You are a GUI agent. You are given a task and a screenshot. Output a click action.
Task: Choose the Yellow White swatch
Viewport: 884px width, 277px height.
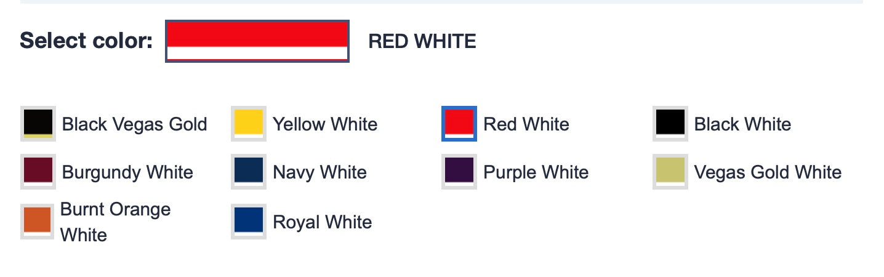[x=249, y=124]
